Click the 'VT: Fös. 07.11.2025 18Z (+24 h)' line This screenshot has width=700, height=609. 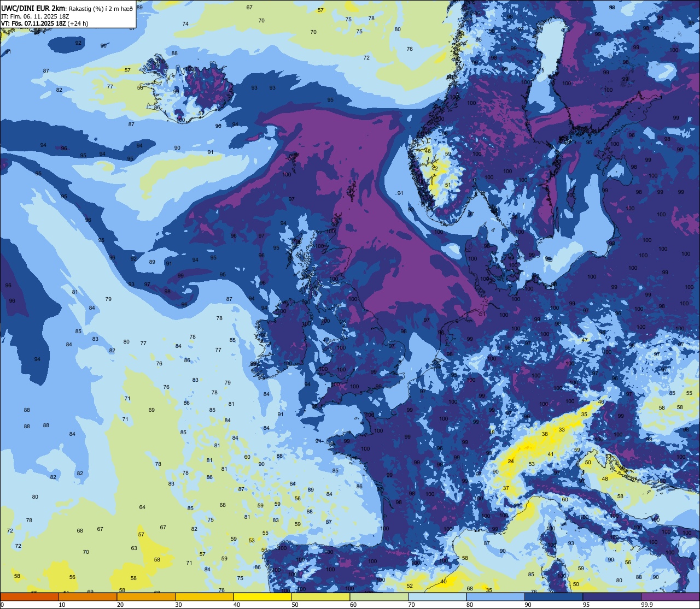coord(45,23)
